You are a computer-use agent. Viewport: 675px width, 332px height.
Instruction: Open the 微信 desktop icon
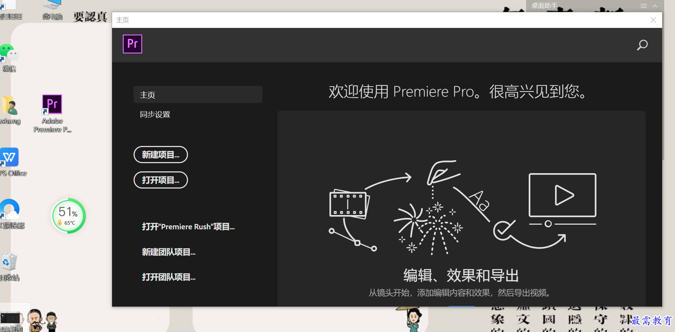coord(9,58)
